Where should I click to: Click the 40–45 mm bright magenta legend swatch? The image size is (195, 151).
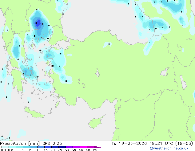click(83, 147)
